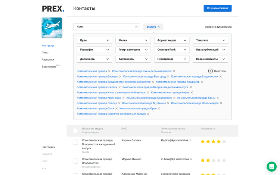The height and width of the screenshot is (175, 280).
Task: Check the Карина Лапина contact row
Action: pos(75,143)
